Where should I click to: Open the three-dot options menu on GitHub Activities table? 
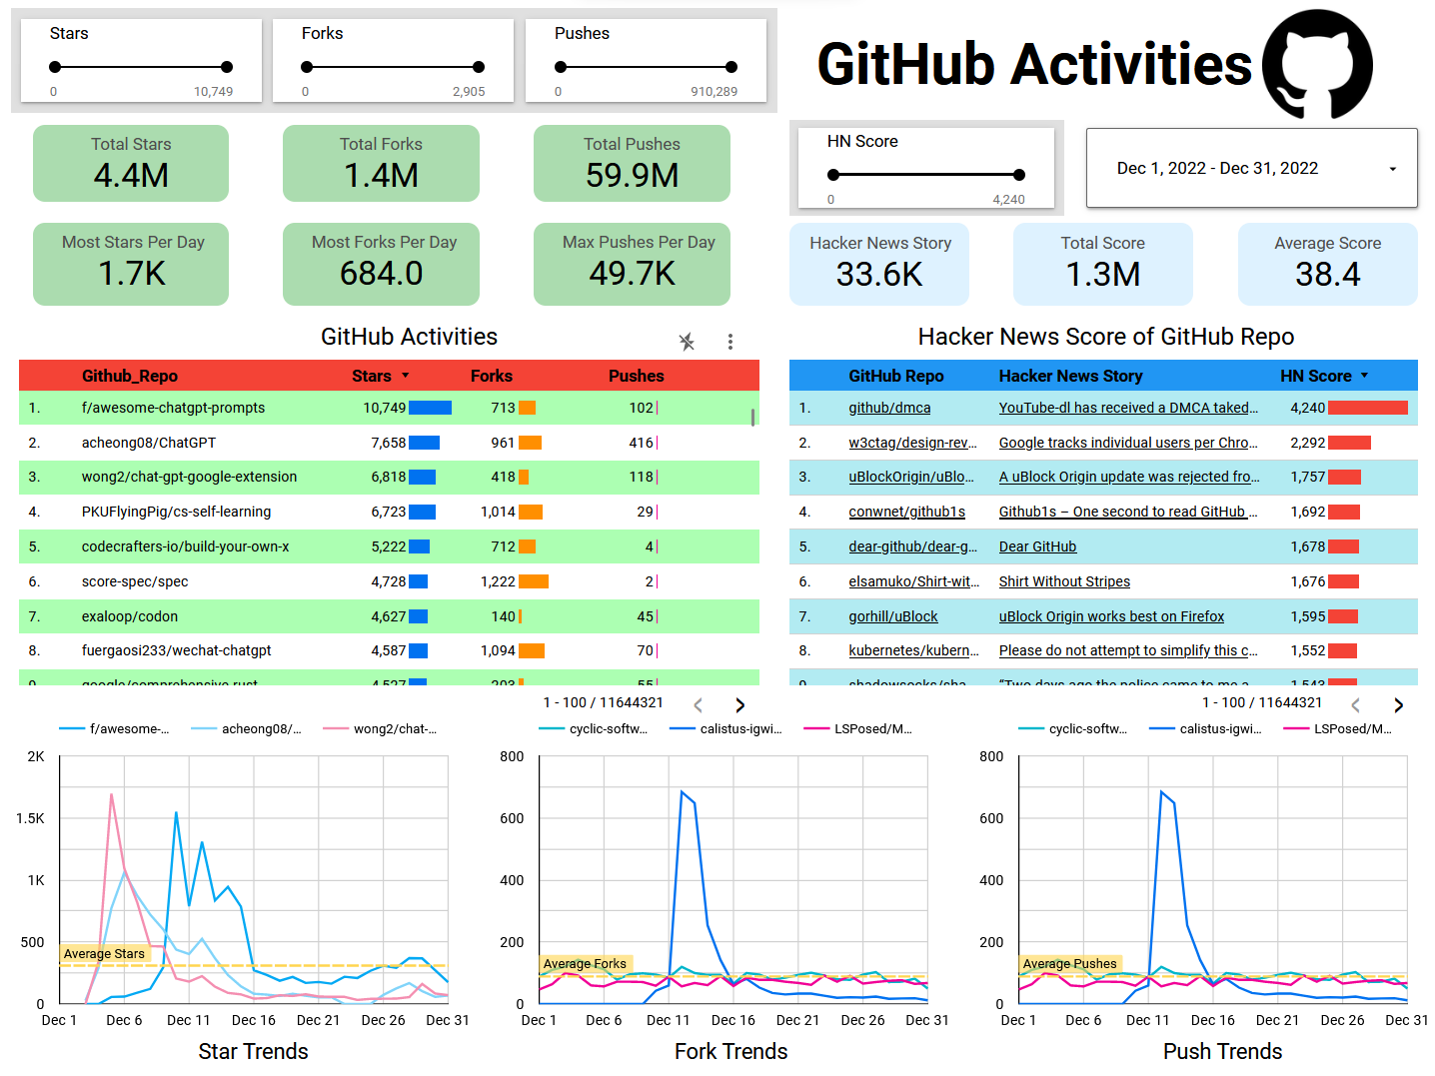(x=730, y=342)
